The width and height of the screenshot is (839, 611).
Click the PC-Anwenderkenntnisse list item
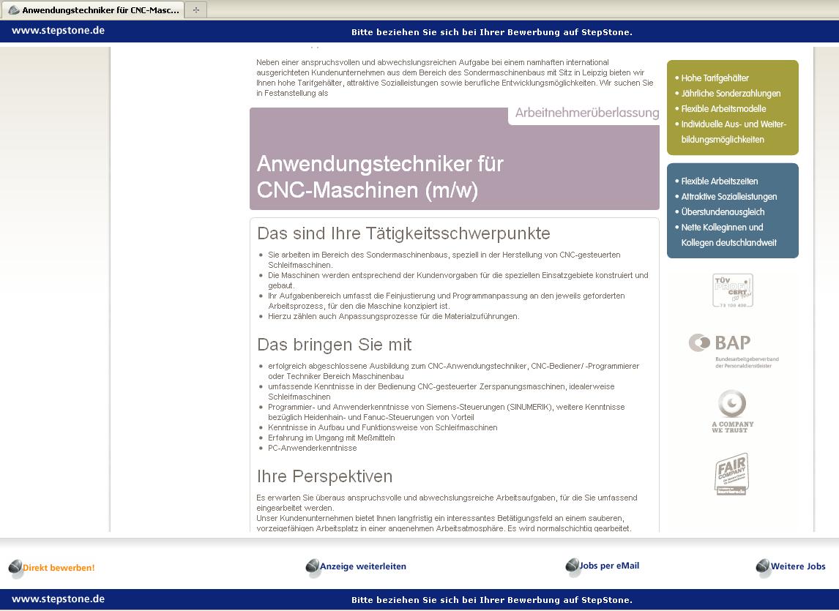[312, 448]
